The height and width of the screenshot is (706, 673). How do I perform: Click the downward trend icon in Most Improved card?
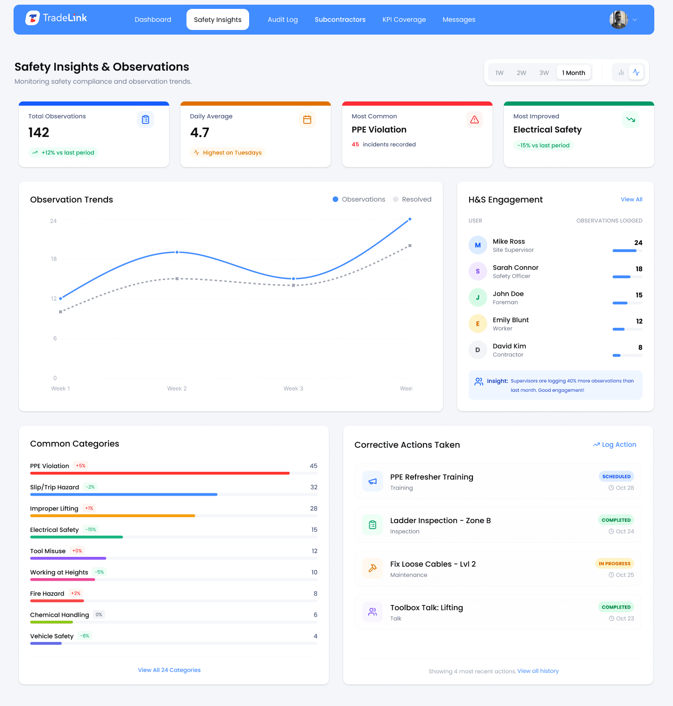pos(630,120)
